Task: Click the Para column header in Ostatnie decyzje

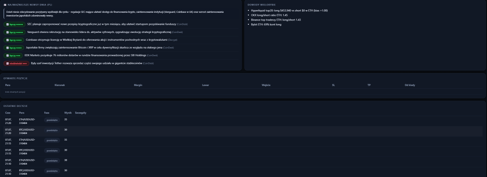Action: click(22, 112)
